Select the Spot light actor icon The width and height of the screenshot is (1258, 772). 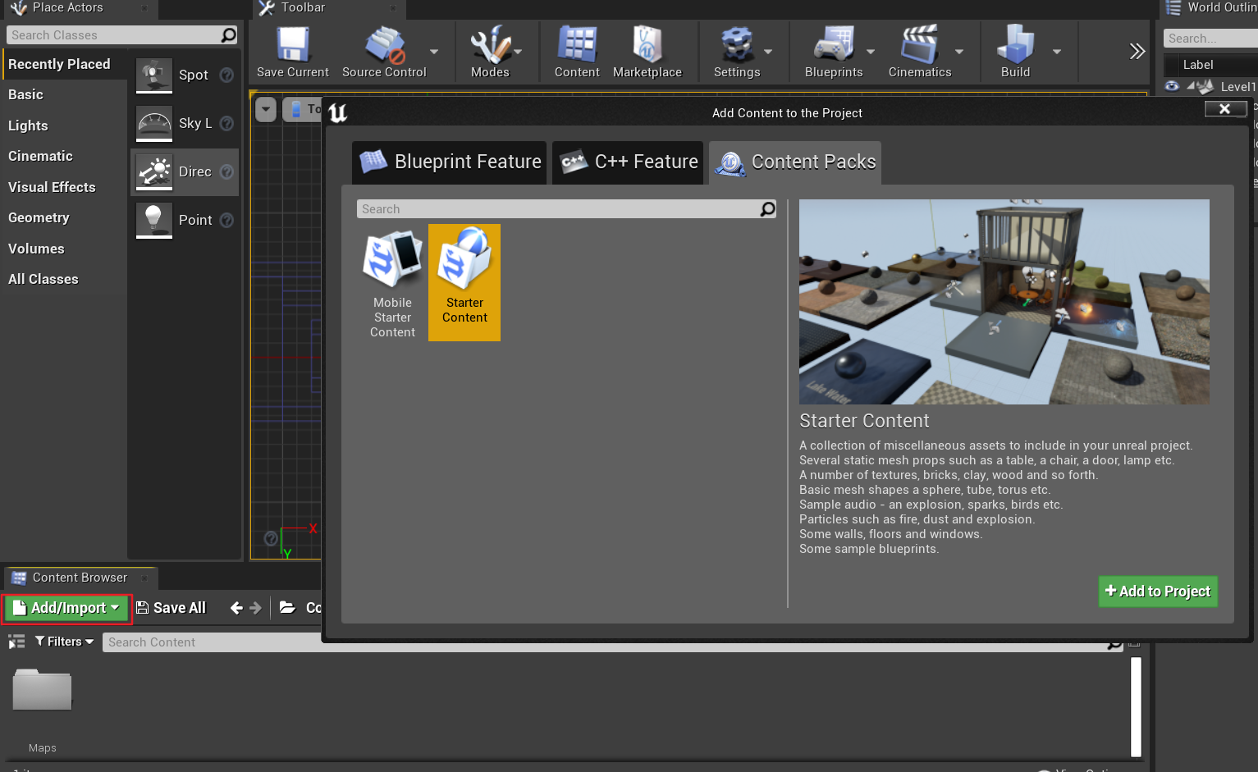click(x=154, y=75)
